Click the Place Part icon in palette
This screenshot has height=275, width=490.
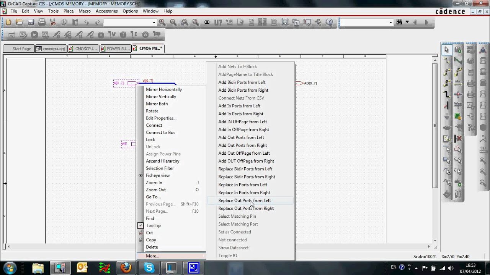(x=458, y=50)
